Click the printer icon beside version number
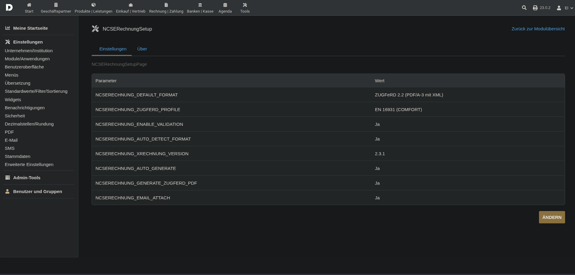 (535, 8)
